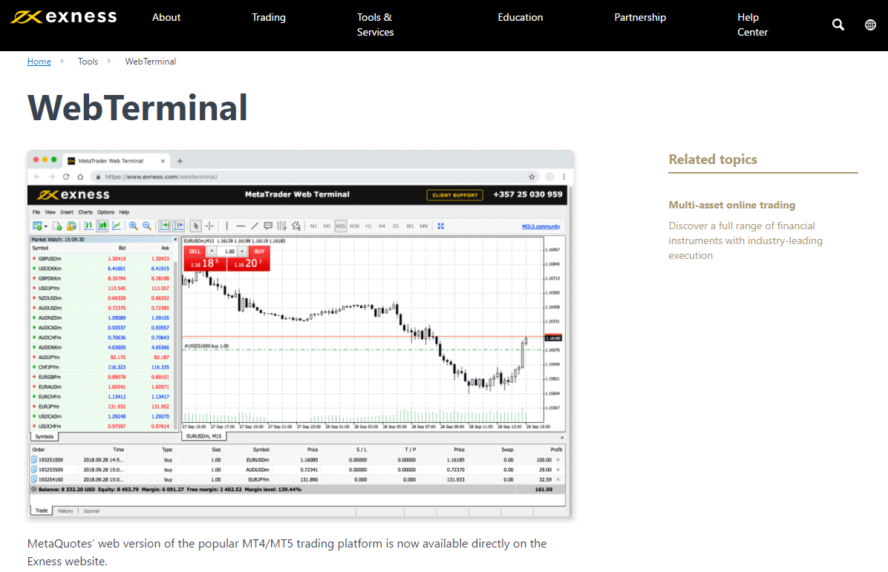Expand the Tools & Services navigation menu
The width and height of the screenshot is (888, 572).
[375, 24]
